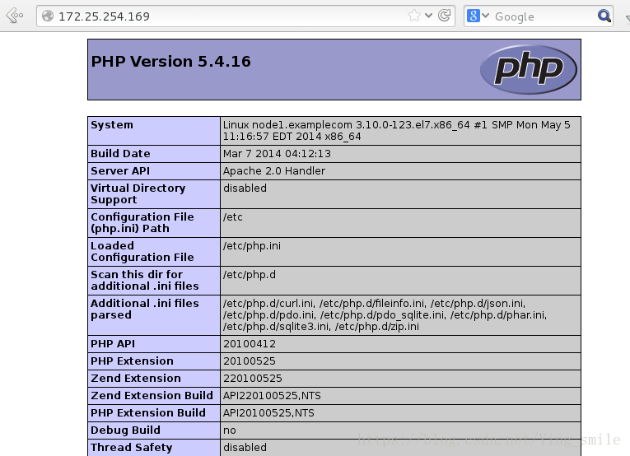
Task: Click the Zend Extension Build label
Action: click(x=152, y=396)
